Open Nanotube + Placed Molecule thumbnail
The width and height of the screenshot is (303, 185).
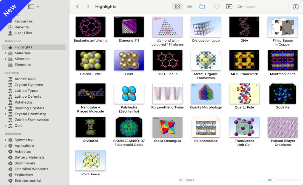click(x=90, y=94)
